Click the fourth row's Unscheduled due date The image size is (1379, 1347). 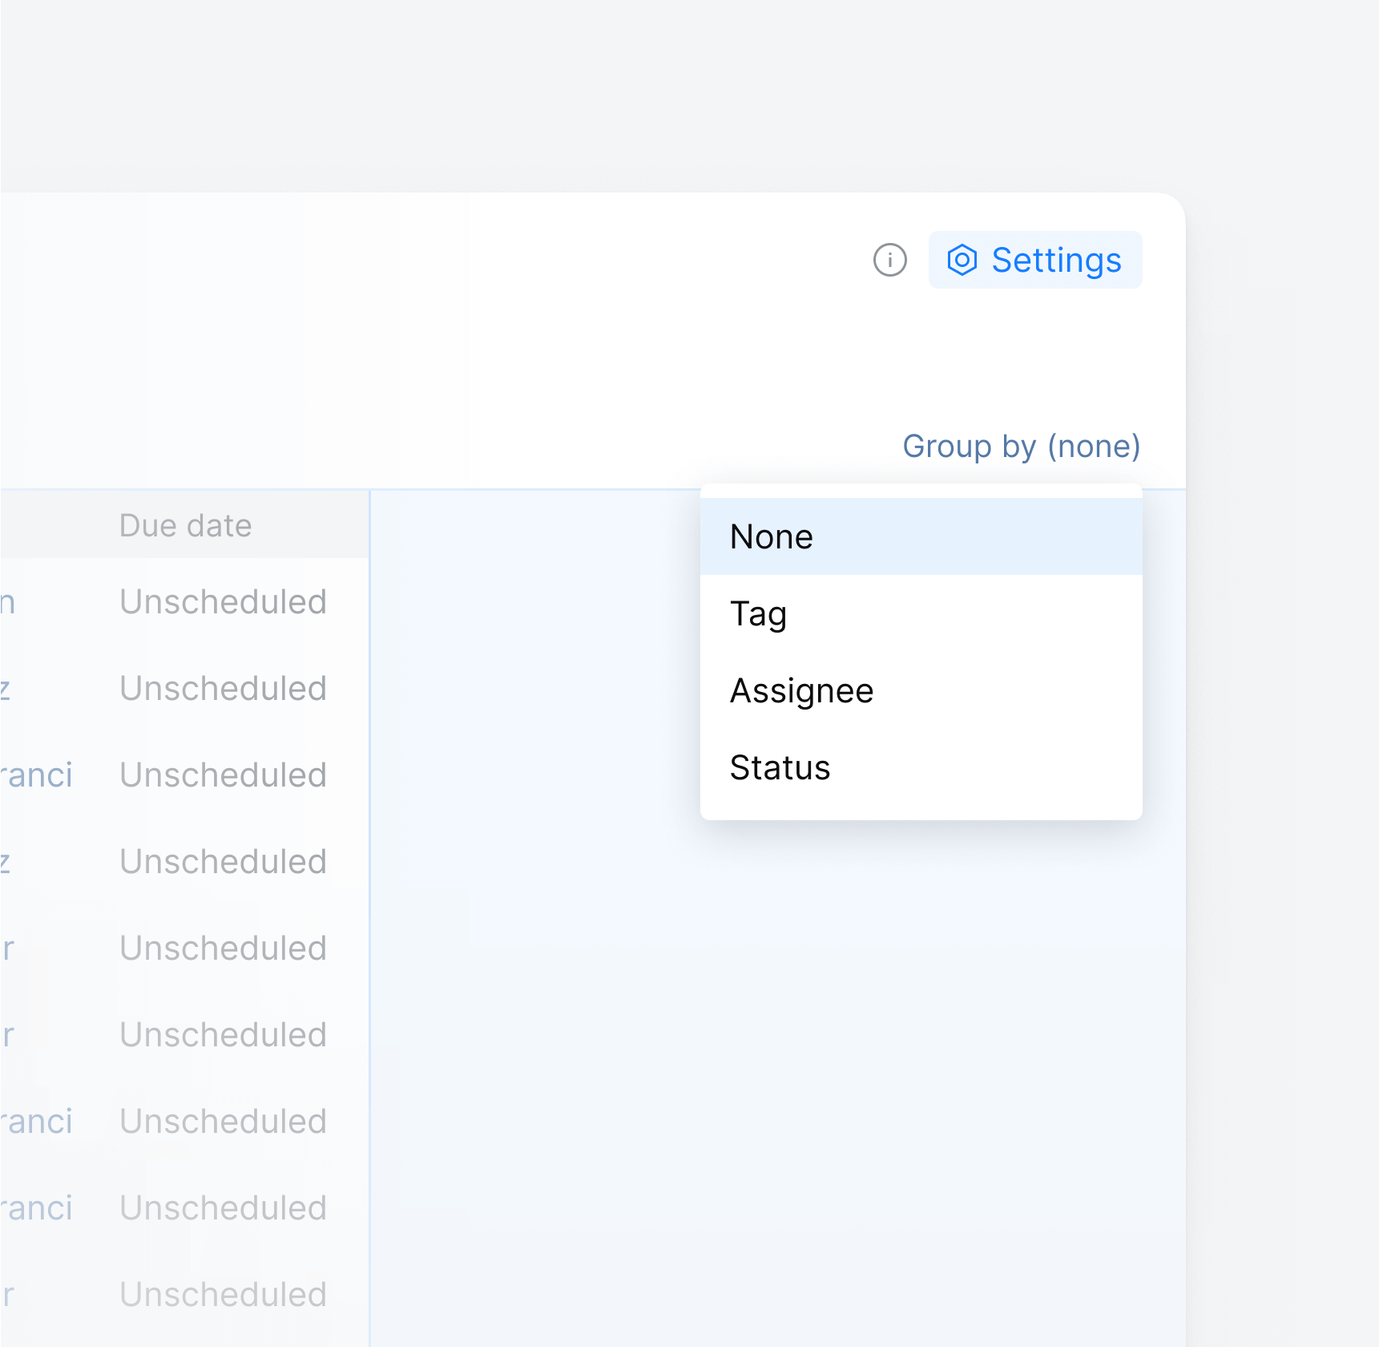pyautogui.click(x=223, y=862)
